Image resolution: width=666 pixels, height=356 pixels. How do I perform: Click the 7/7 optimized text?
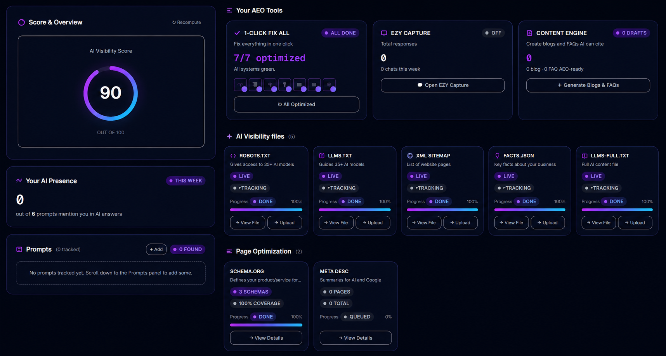coord(269,58)
